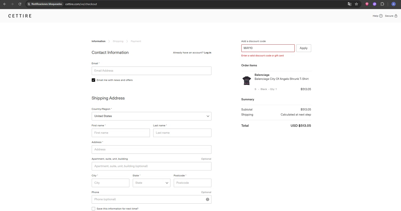Click the Balenciaga City Of Angels Shrunk T-Shirt text
The width and height of the screenshot is (401, 211).
282,79
